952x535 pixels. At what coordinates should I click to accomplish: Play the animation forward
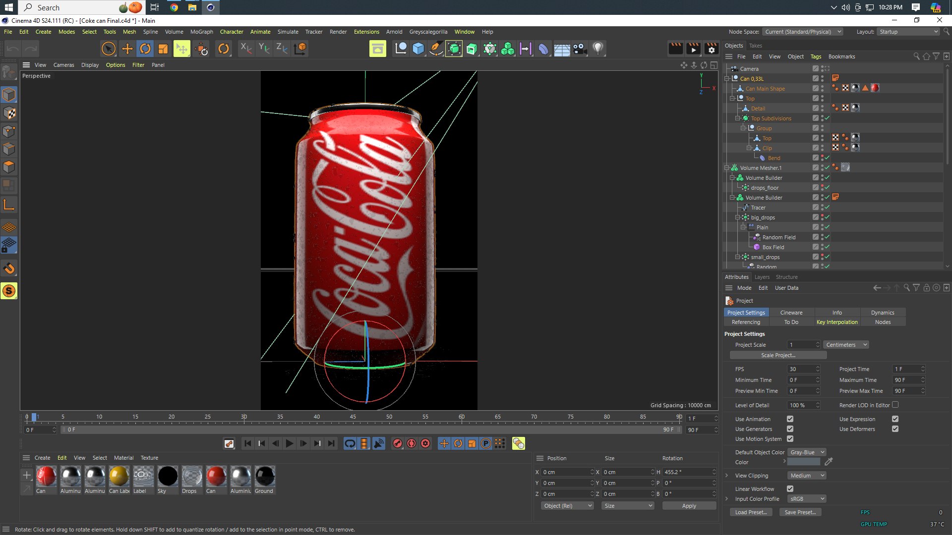(x=290, y=443)
